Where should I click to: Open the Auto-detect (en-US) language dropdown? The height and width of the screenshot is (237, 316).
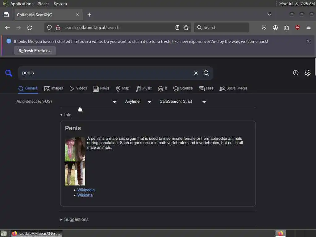pyautogui.click(x=67, y=102)
